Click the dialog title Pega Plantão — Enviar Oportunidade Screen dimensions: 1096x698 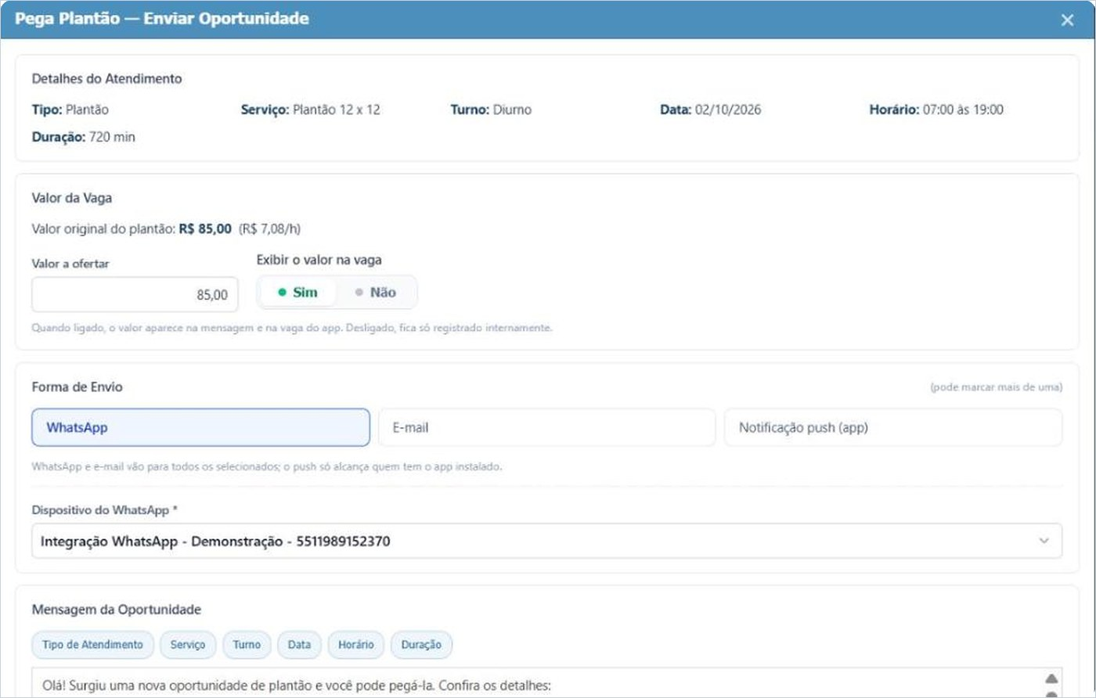point(162,19)
